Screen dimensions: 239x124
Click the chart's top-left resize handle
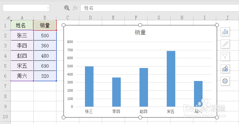point(64,25)
